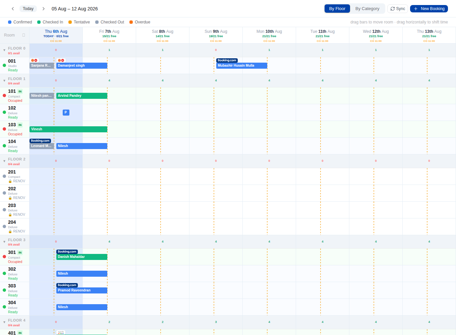Collapse the Floor 2 group
This screenshot has height=335, width=456.
[x=4, y=161]
